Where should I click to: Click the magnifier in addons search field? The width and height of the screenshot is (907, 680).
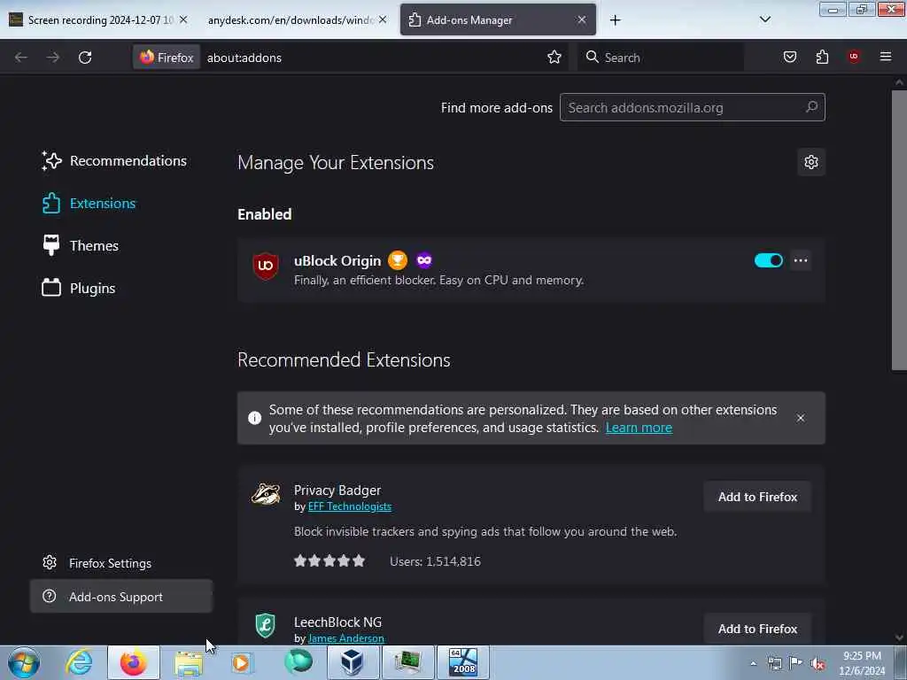click(811, 107)
